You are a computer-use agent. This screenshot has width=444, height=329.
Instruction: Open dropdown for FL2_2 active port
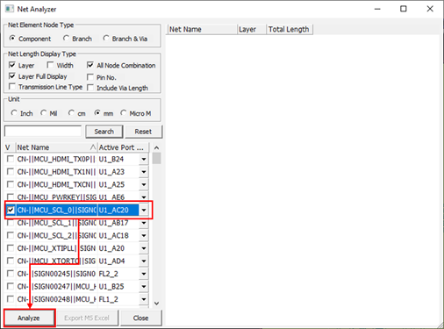144,274
